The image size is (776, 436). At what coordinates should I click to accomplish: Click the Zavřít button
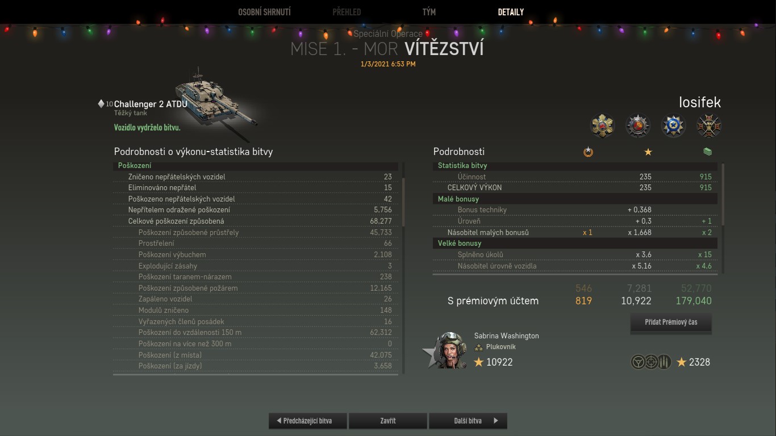pos(388,421)
